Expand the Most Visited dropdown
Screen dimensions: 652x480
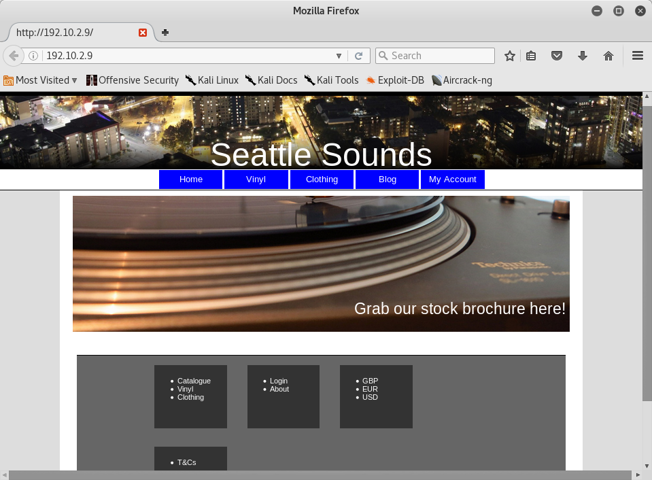pos(41,80)
